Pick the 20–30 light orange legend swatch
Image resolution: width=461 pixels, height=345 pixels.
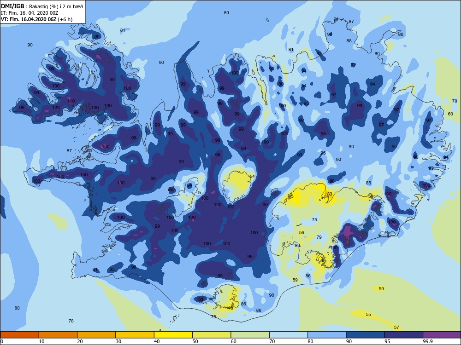[x=96, y=335]
